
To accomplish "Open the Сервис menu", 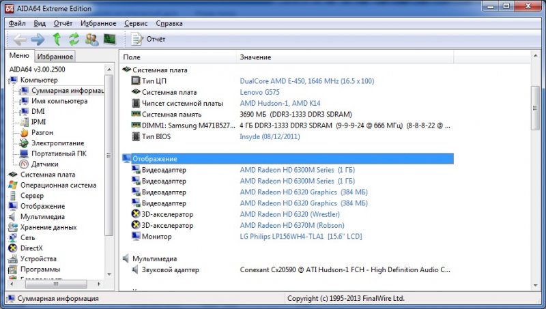I will coord(135,23).
